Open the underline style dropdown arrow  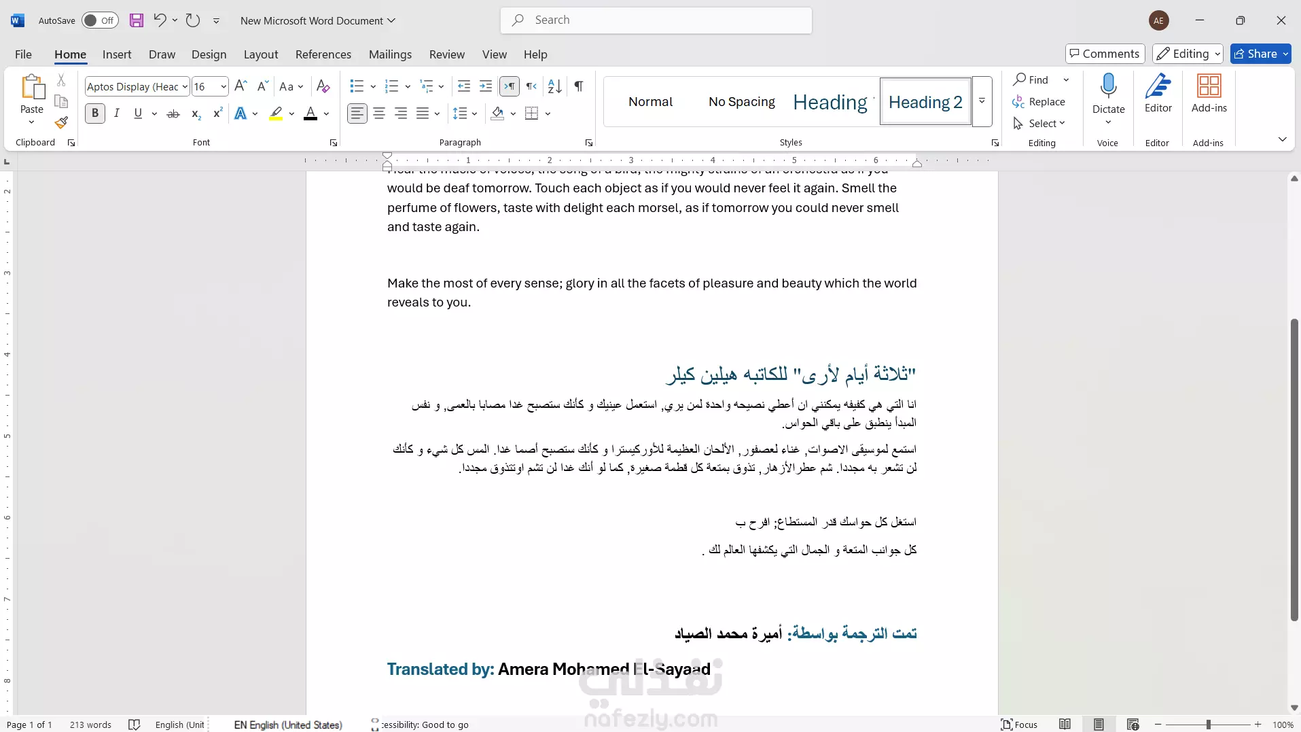pos(154,114)
